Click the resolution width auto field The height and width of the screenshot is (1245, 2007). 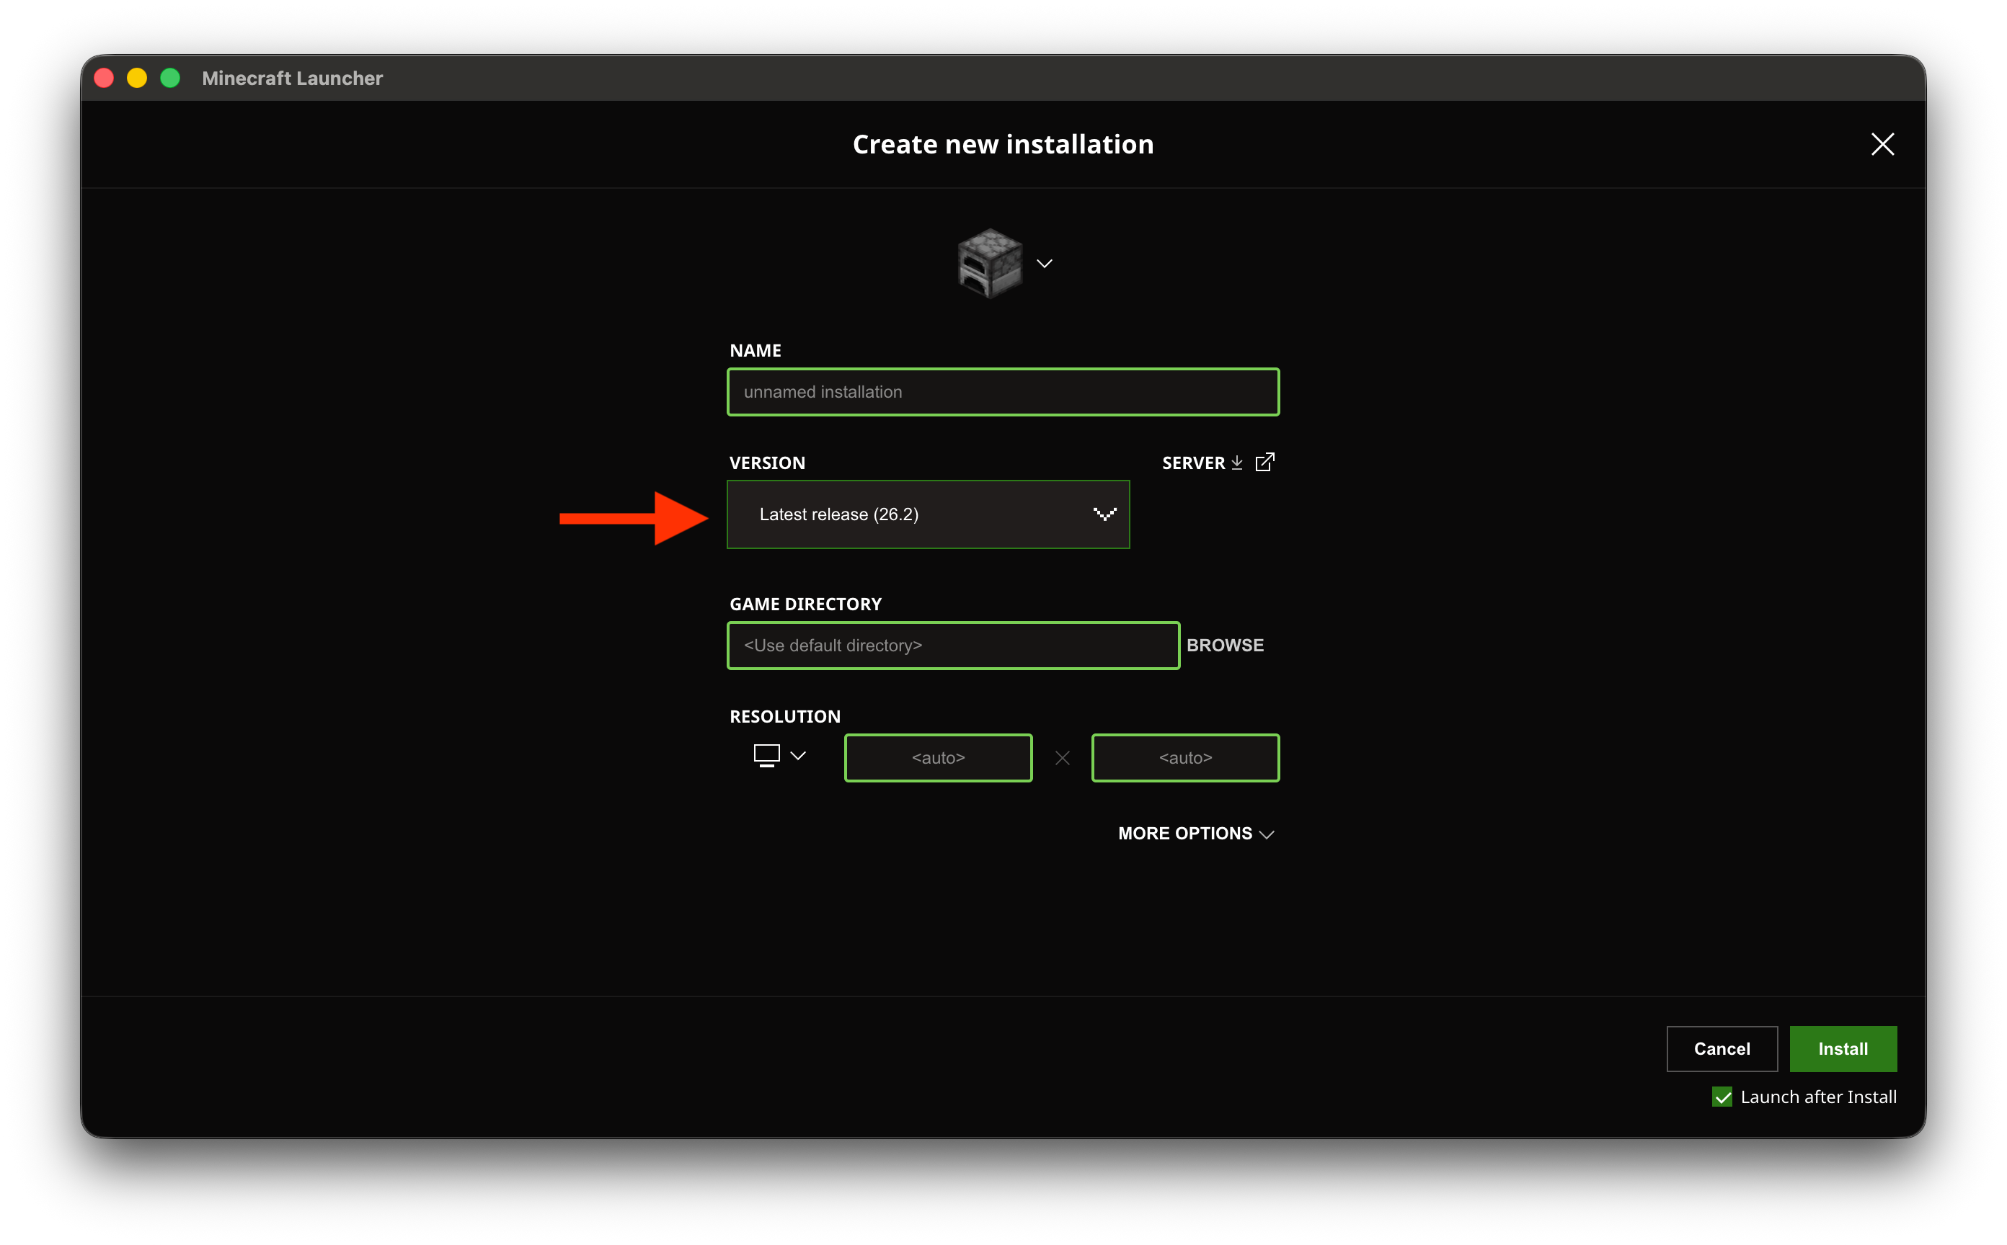pos(939,757)
